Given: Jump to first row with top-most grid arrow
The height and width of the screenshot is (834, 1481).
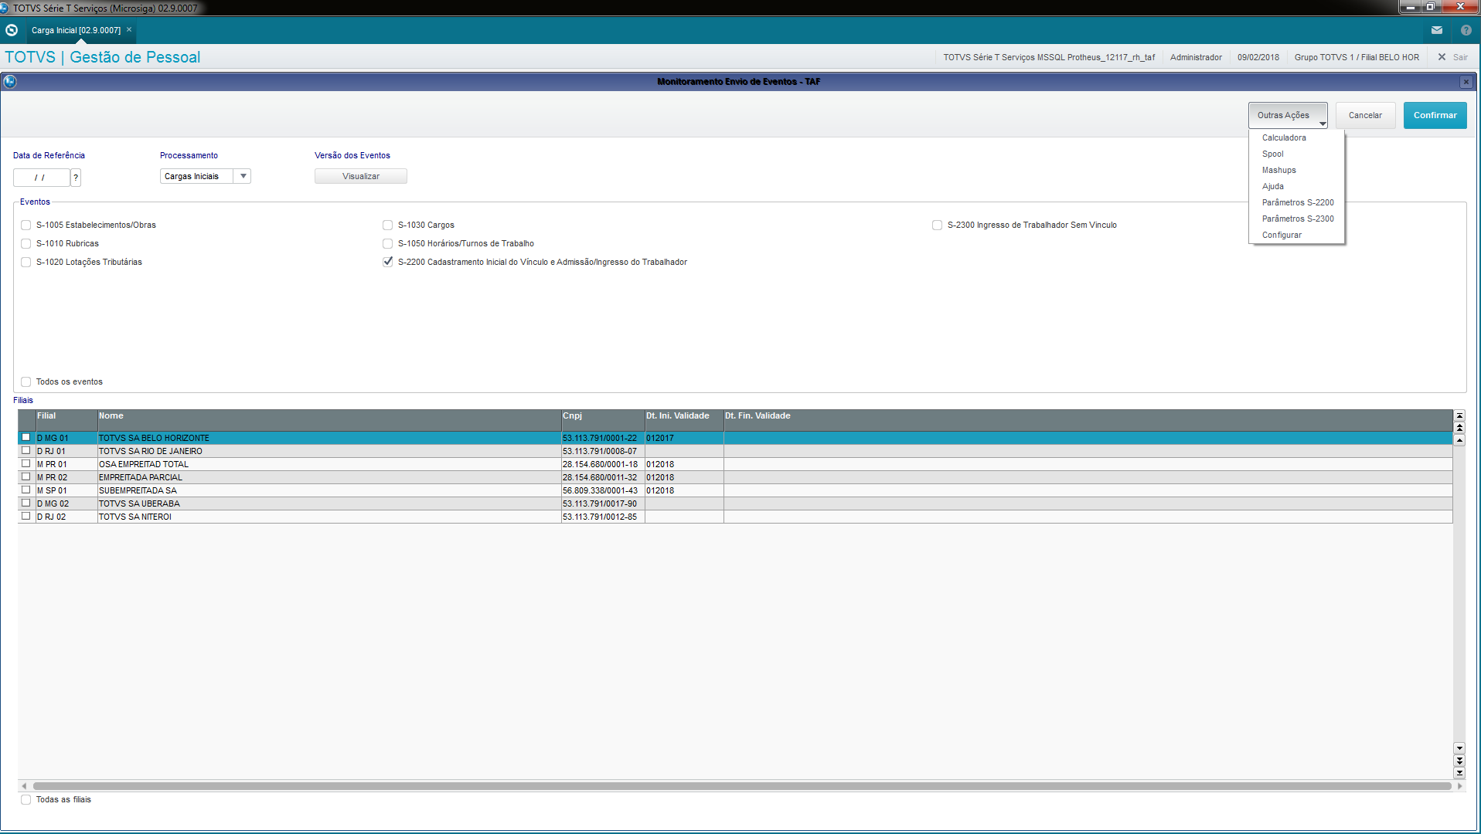Looking at the screenshot, I should [1459, 415].
